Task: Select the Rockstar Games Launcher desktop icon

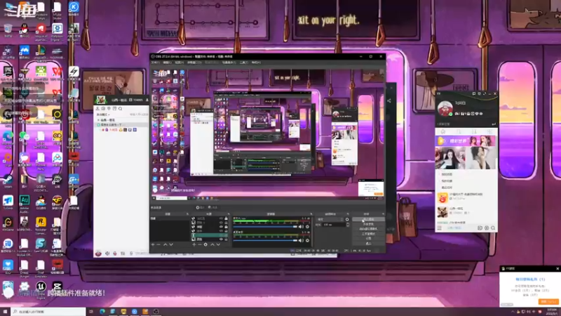Action: coord(41,225)
